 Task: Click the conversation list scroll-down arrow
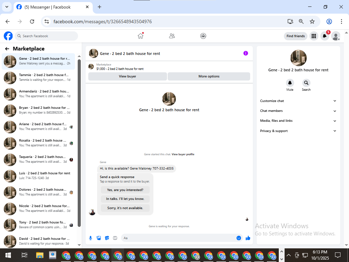click(79, 245)
